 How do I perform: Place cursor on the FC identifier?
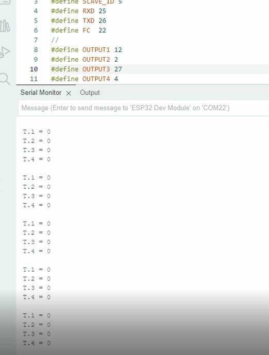tap(86, 30)
